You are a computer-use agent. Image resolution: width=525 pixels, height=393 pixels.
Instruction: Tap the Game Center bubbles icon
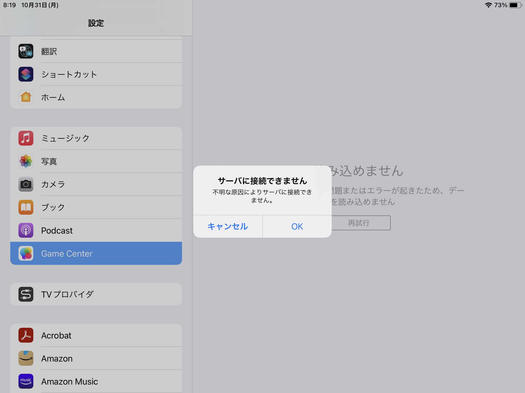coord(26,253)
